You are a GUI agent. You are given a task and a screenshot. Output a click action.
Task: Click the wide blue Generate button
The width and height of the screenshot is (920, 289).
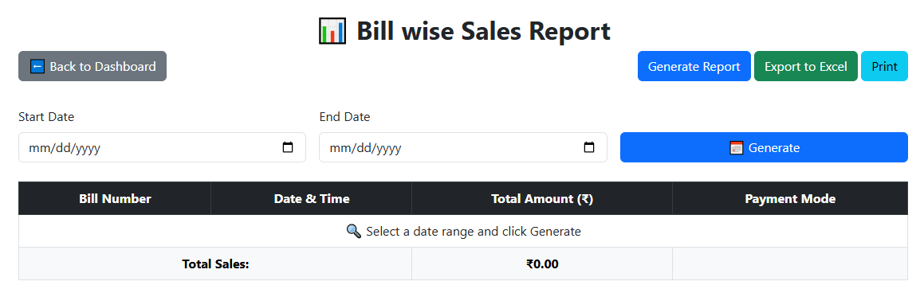[x=764, y=147]
